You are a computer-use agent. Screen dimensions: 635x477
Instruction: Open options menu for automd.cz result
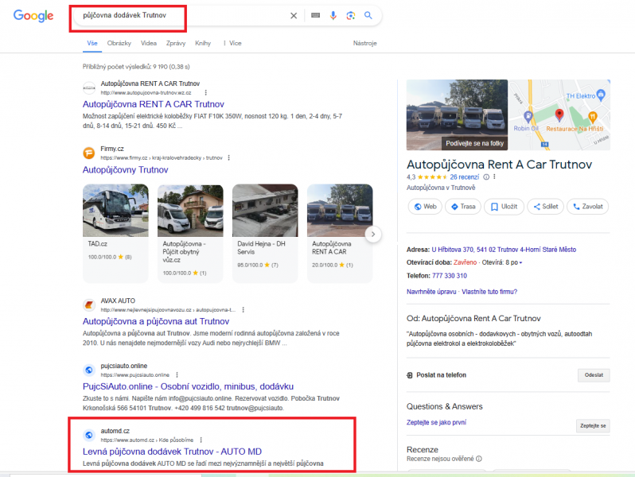tap(201, 440)
